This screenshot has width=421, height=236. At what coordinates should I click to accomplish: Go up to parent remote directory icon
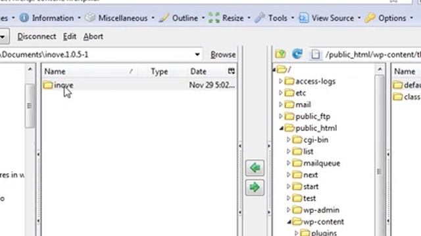click(x=280, y=54)
